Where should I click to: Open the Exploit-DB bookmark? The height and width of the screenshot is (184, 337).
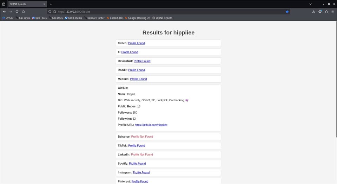click(114, 18)
